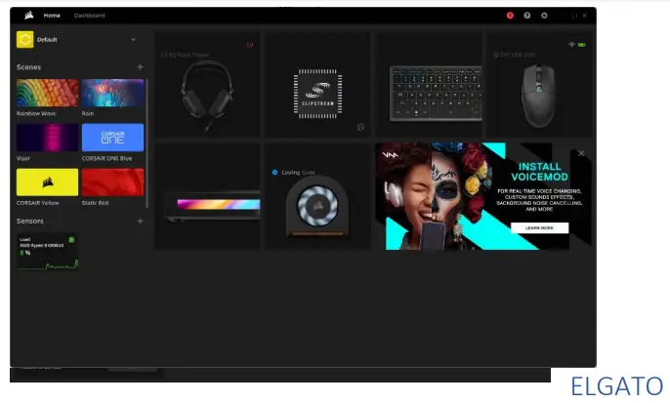Open the keyboard device tile
The height and width of the screenshot is (403, 670).
pos(429,84)
